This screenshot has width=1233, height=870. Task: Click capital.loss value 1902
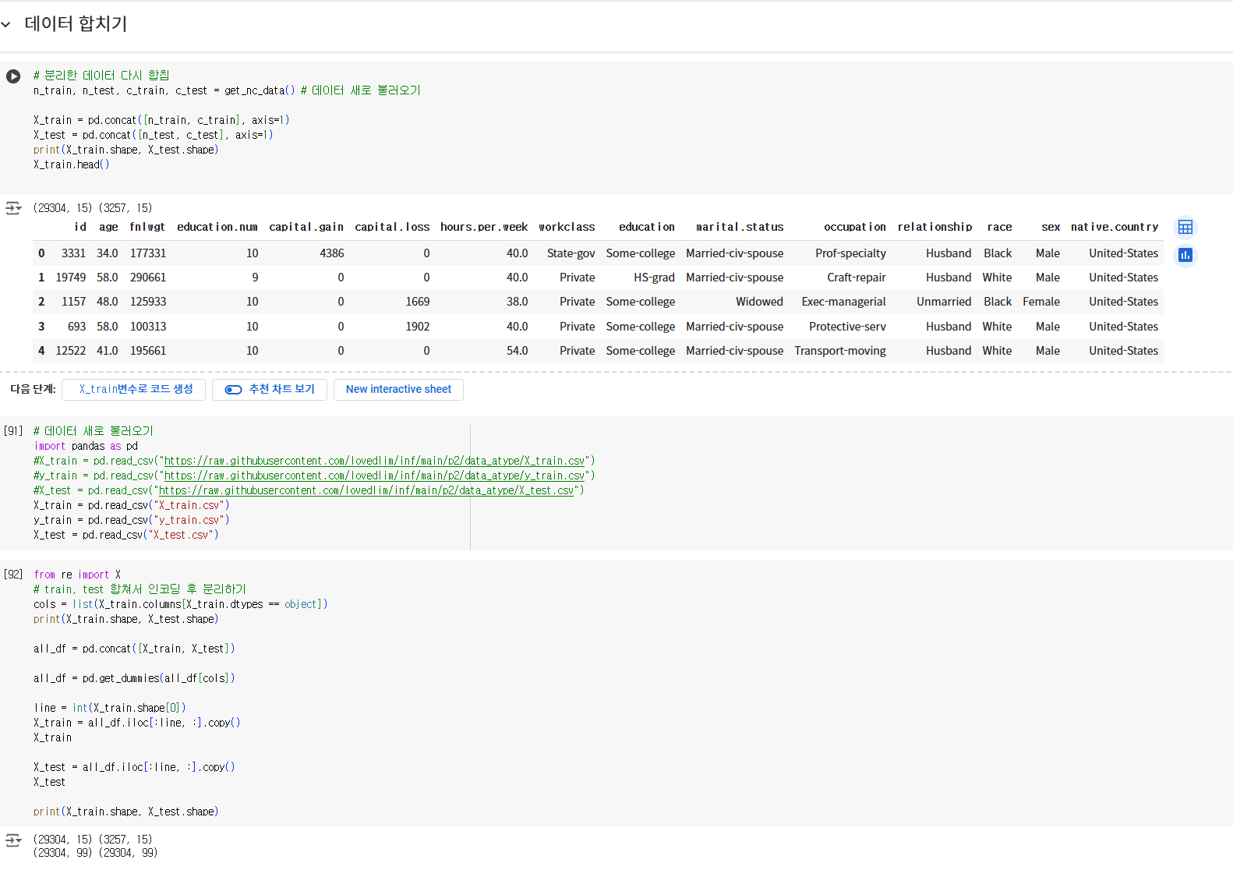418,327
